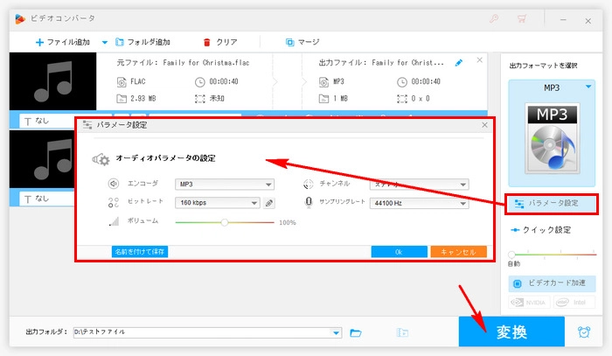
Task: Click the key registration icon in title bar
Action: (494, 17)
